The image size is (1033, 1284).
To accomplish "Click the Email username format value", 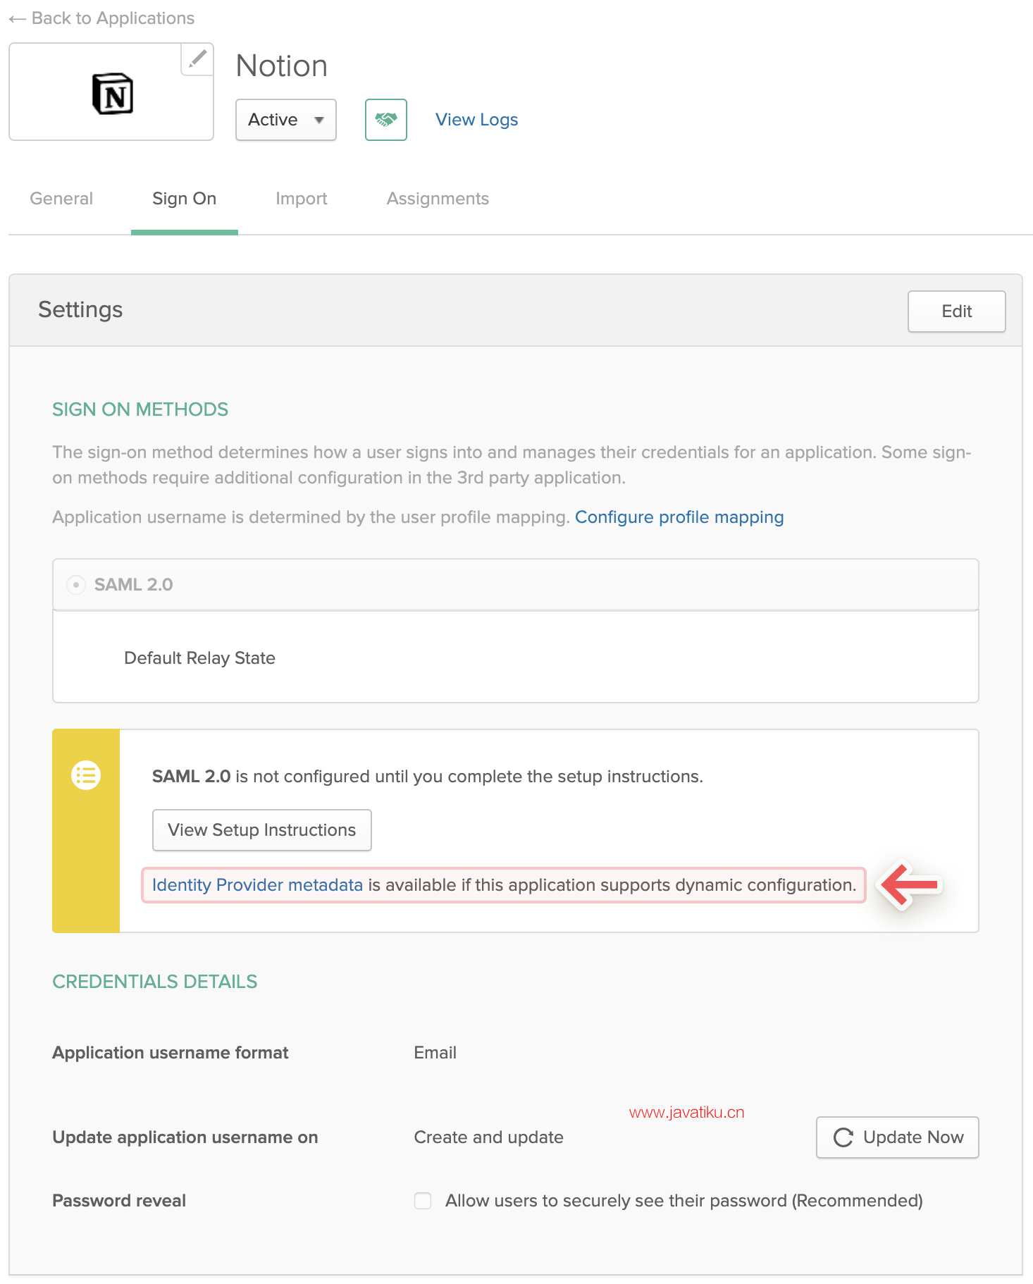I will point(435,1053).
